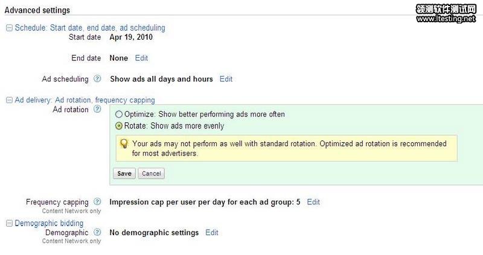Select Optimize: Show better performing ads radio
The image size is (483, 255).
pyautogui.click(x=119, y=114)
